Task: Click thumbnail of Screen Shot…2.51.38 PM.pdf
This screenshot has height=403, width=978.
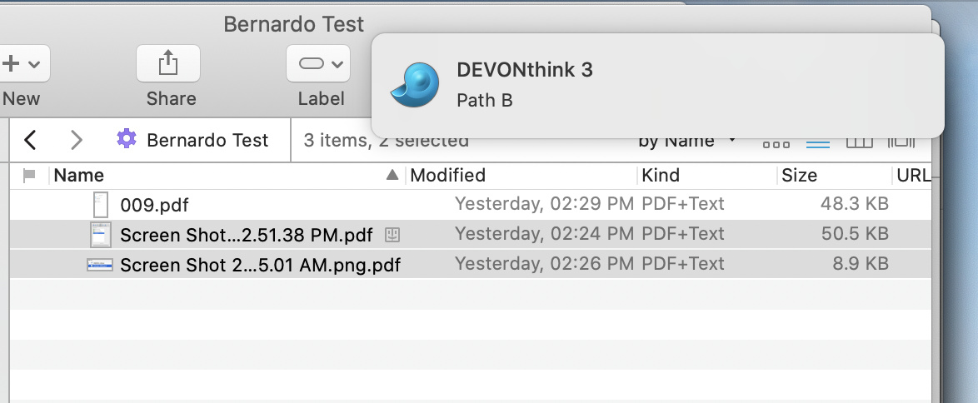Action: click(101, 235)
